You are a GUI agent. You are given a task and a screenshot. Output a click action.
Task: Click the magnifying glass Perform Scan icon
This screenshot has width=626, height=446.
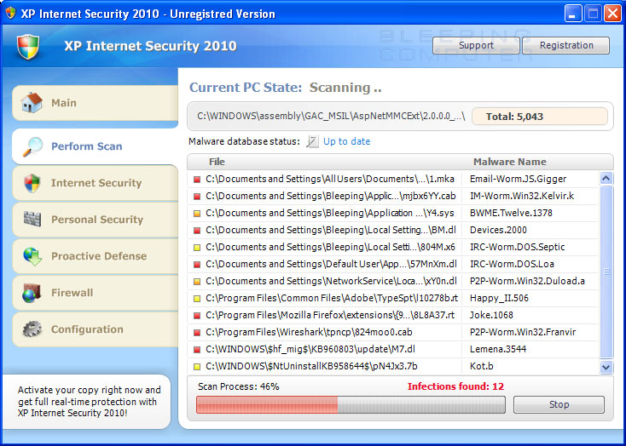pyautogui.click(x=32, y=146)
